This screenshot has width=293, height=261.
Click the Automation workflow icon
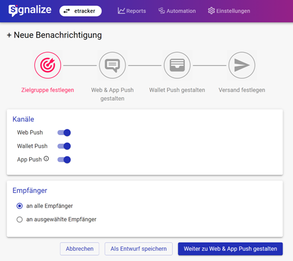161,11
